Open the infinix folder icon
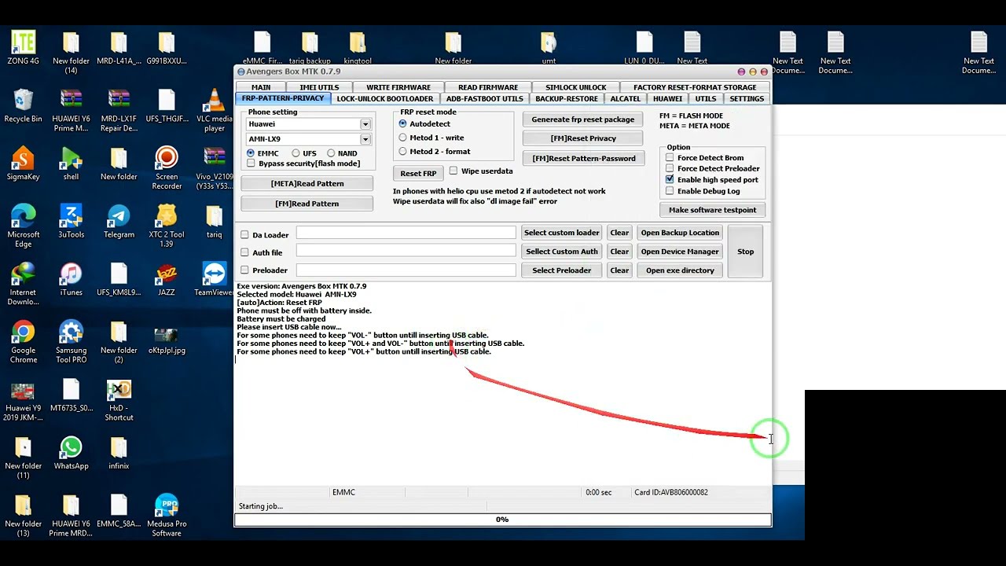Viewport: 1006px width, 566px height. (119, 453)
